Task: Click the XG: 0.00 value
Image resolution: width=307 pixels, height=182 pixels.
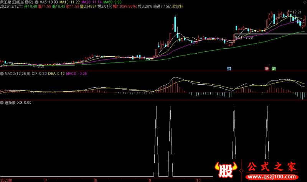Action: 24,103
